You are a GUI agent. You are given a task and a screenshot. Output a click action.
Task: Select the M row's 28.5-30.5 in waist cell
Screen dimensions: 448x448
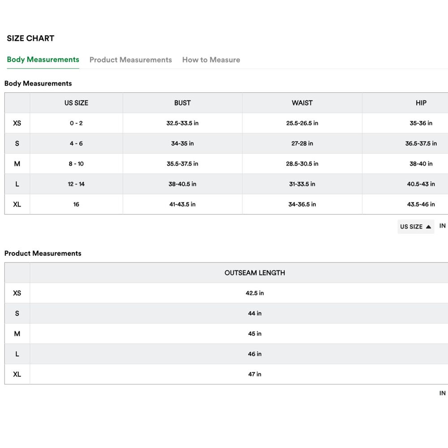(x=302, y=164)
